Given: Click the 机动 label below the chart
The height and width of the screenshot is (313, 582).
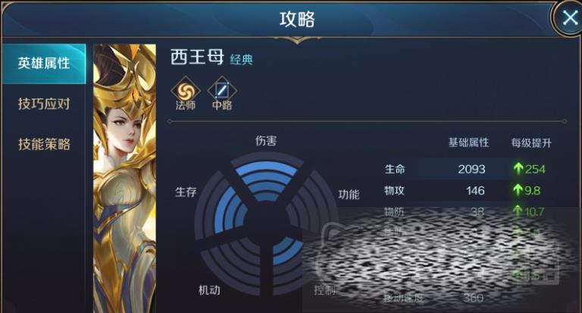Looking at the screenshot, I should point(209,290).
